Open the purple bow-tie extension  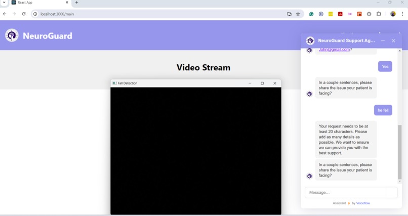click(350, 14)
